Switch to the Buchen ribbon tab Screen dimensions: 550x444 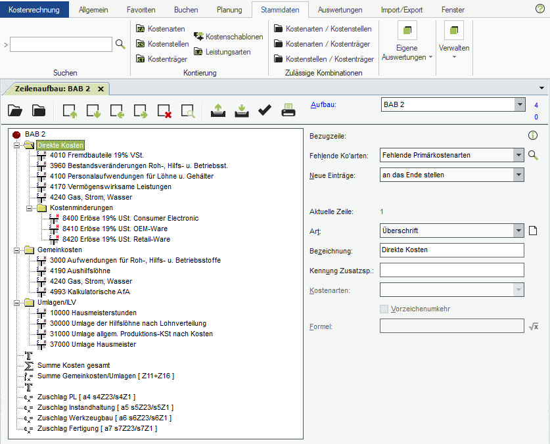(186, 10)
